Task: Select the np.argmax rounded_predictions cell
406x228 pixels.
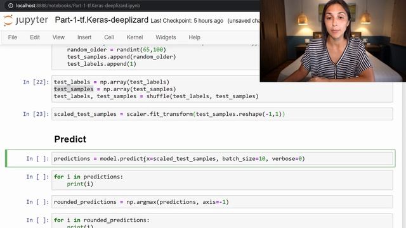Action: (222, 202)
